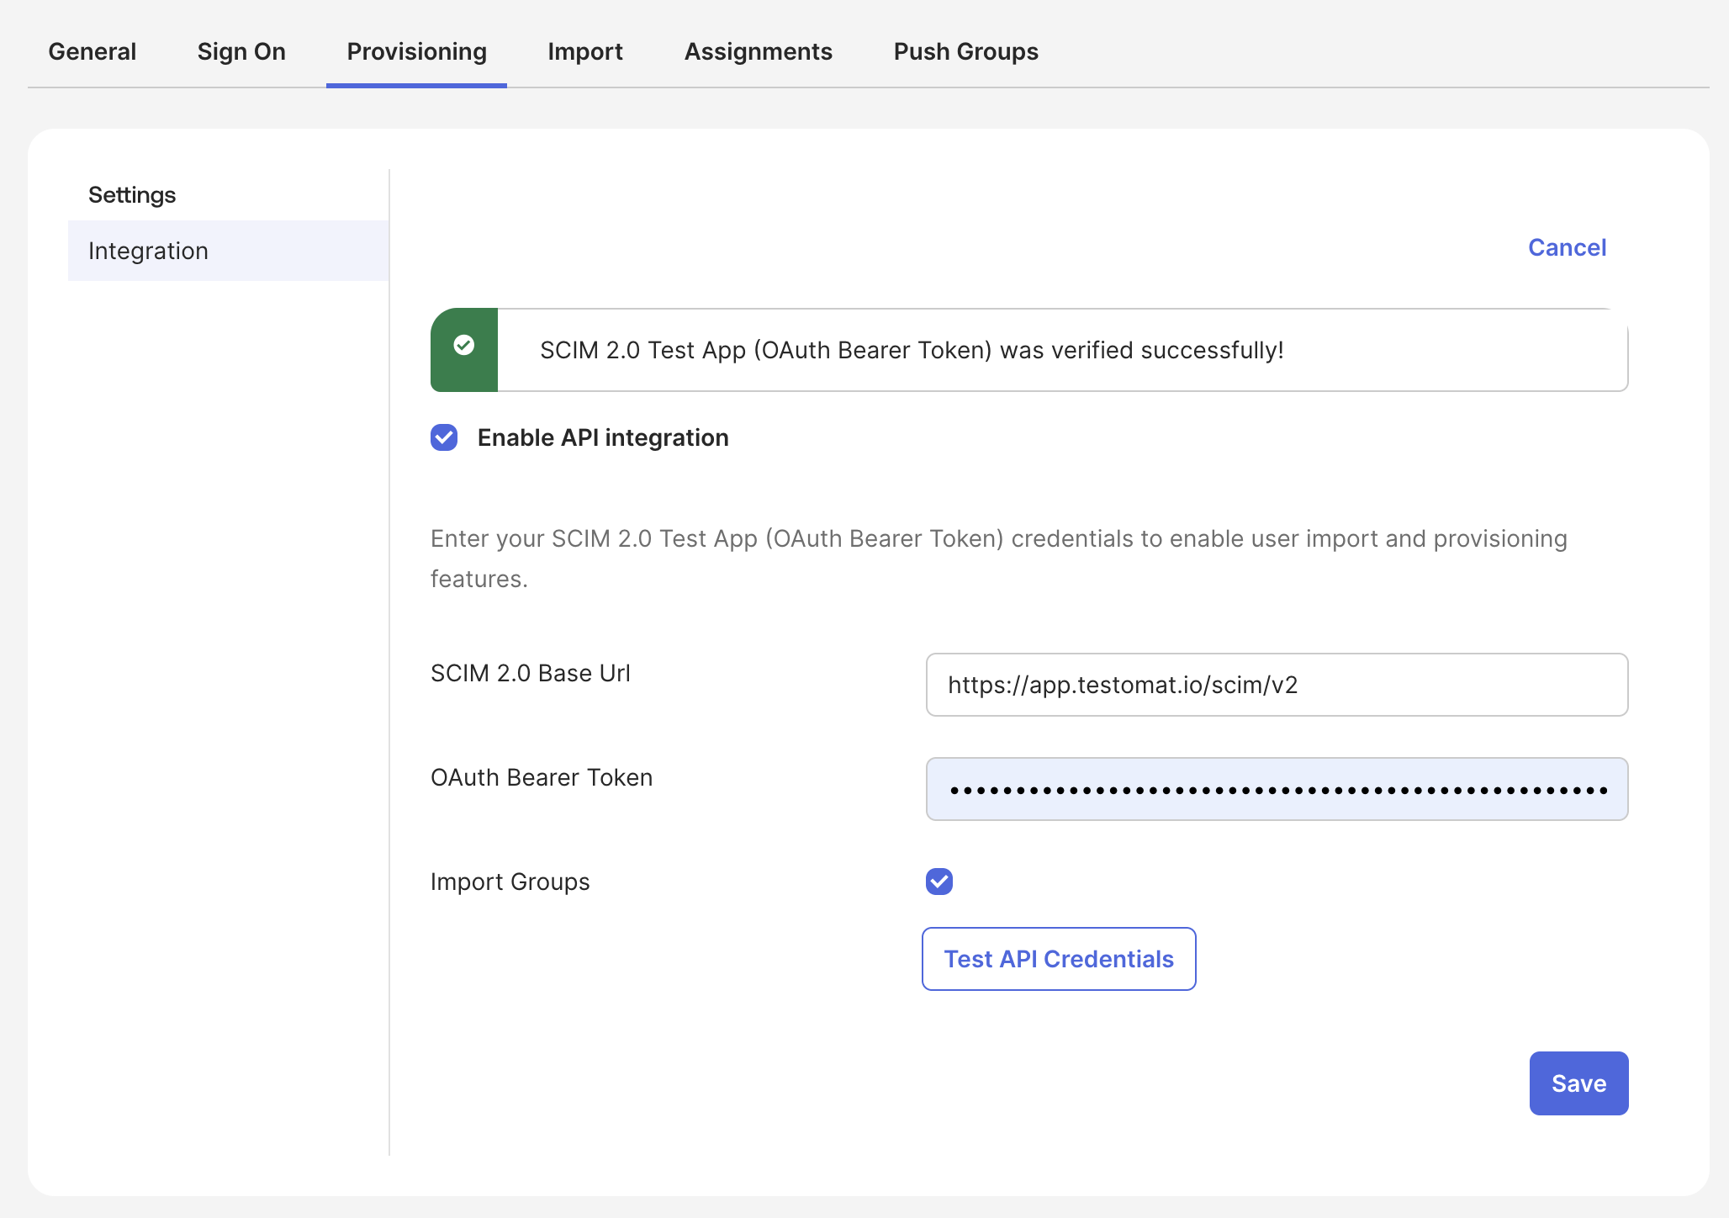Click the verification success banner message

910,351
